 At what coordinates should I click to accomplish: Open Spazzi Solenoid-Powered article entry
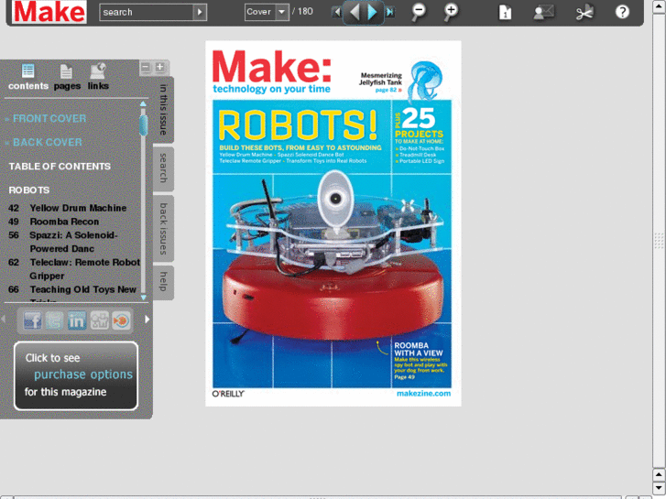[x=63, y=242]
